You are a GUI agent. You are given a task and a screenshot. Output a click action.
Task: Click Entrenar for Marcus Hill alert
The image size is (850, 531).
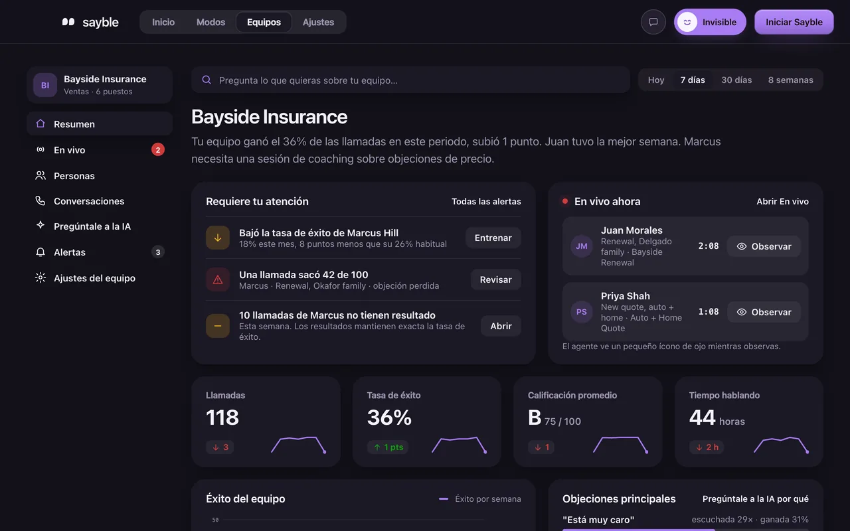[493, 238]
